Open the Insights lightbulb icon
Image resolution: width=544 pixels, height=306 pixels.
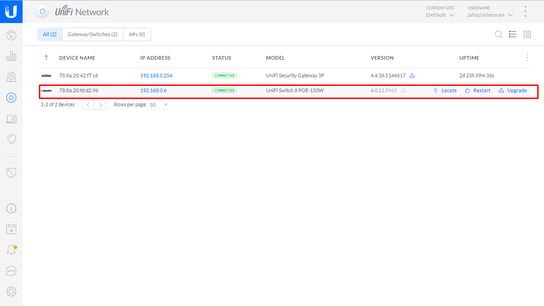(x=11, y=139)
